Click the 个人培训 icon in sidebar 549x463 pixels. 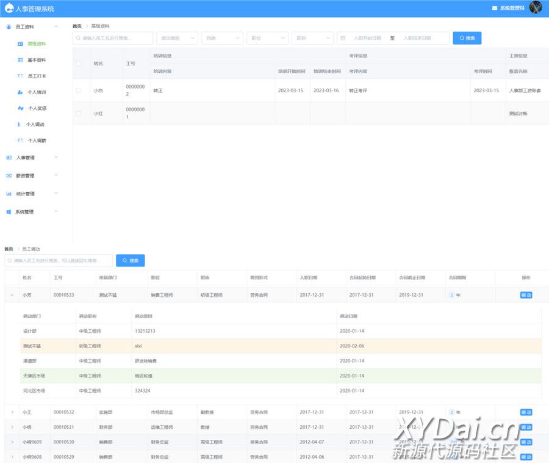tap(20, 92)
